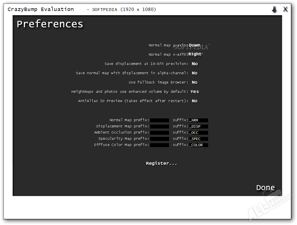Open the Register... link
Viewport: 297px width, 225px height.
pos(161,163)
